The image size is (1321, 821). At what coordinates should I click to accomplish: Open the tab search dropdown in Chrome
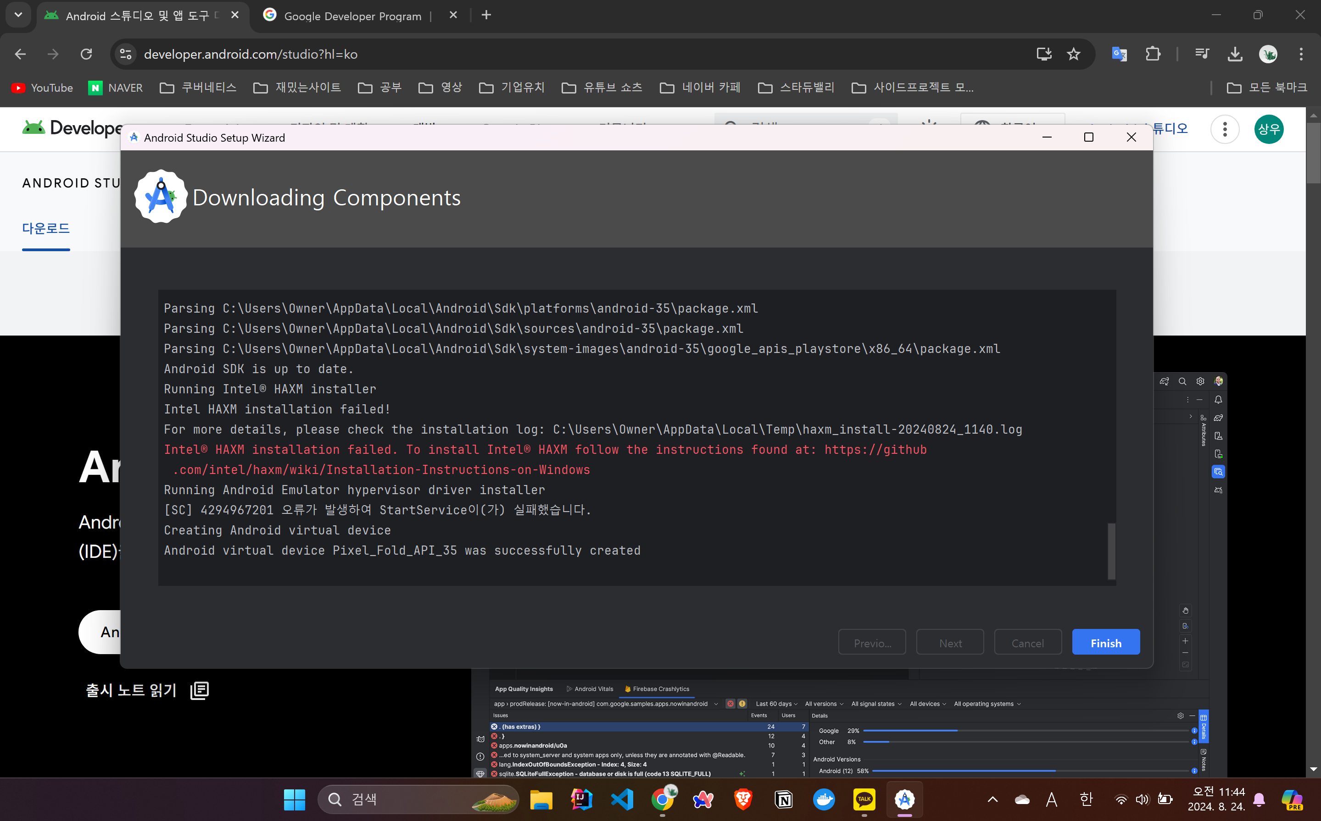click(18, 15)
